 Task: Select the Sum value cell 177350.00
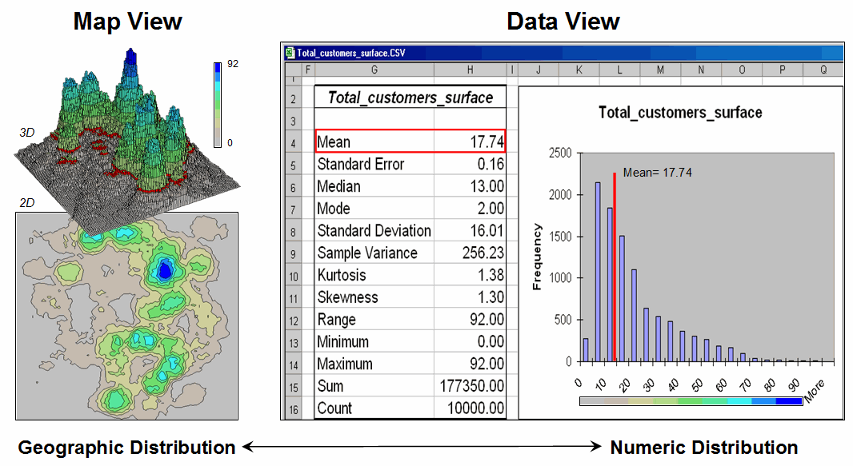[470, 386]
